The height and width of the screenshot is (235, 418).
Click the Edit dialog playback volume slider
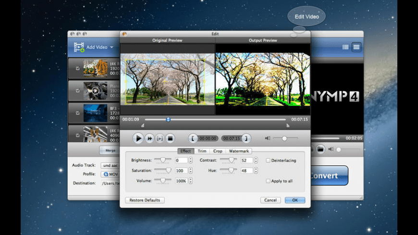[284, 139]
